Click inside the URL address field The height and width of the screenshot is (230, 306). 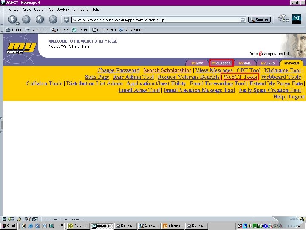156,20
